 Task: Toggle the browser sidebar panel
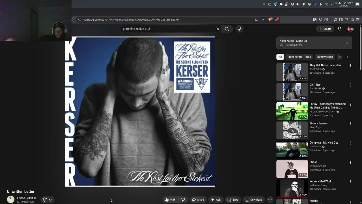tap(341, 20)
